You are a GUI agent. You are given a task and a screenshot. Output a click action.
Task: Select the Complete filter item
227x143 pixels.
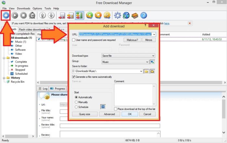coord(21,62)
